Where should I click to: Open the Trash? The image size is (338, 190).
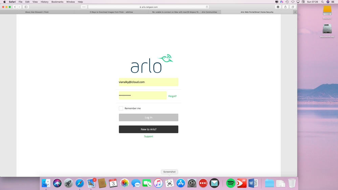tap(292, 183)
